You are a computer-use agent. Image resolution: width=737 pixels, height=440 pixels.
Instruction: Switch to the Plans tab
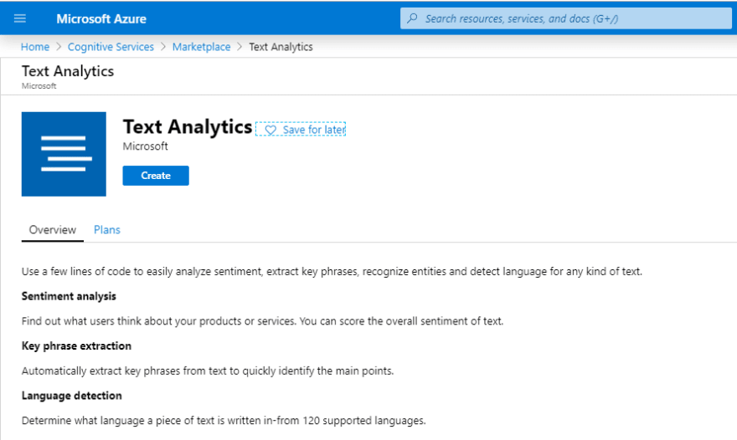(107, 230)
